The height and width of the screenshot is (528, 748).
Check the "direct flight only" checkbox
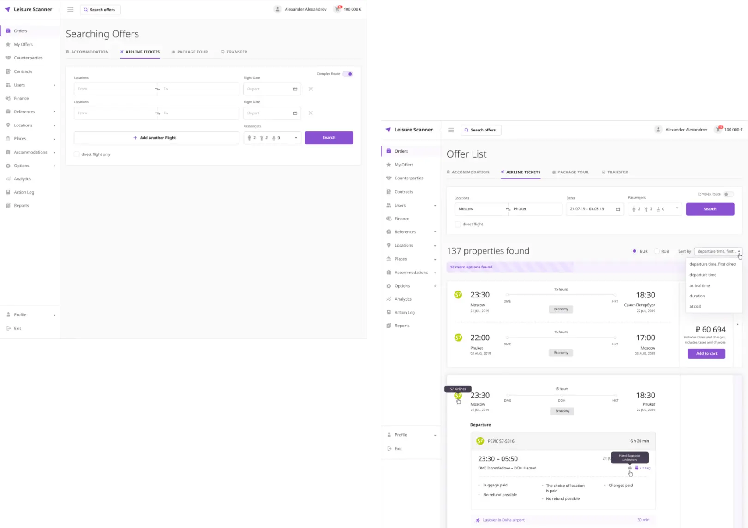tap(77, 154)
